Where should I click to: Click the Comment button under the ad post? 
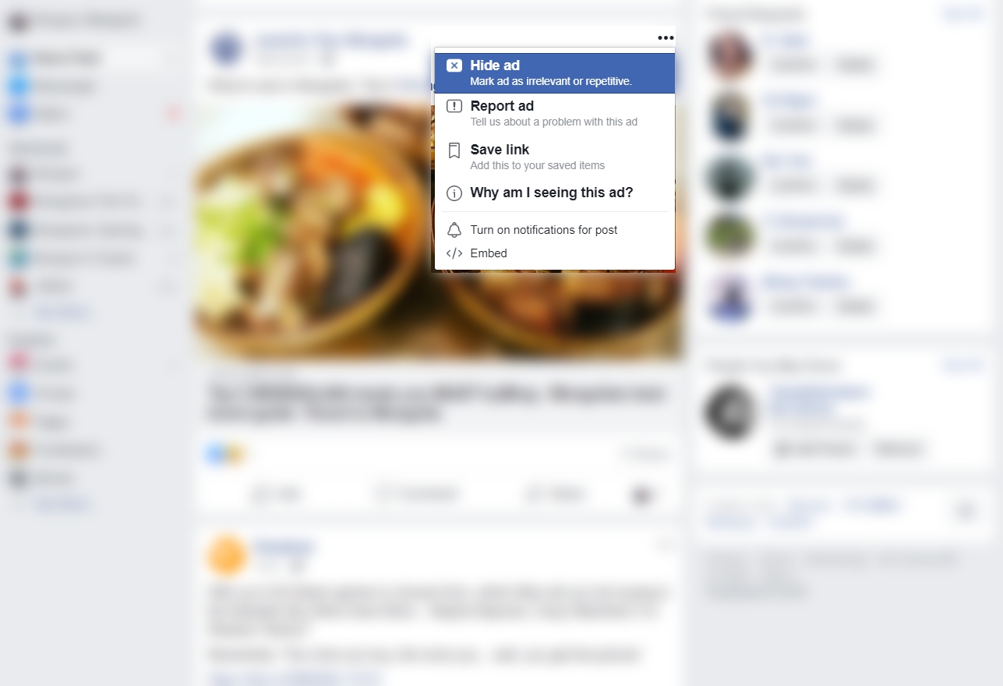point(418,493)
